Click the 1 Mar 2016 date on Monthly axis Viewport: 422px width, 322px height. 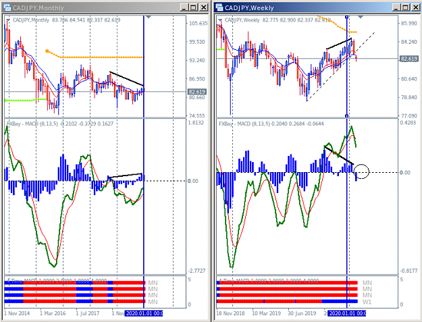pos(53,313)
